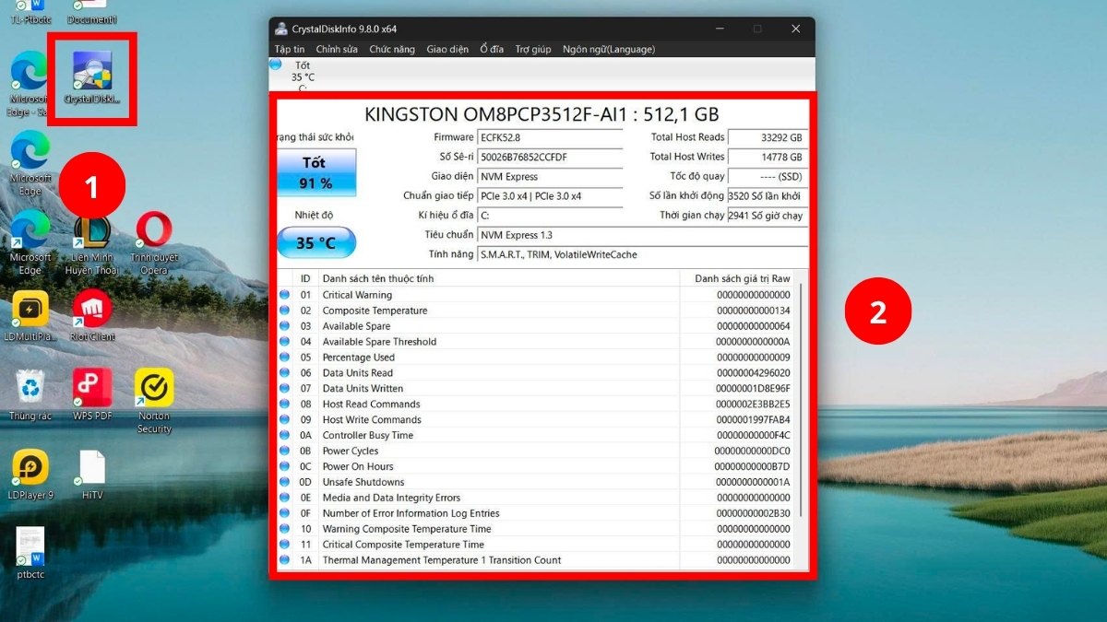Image resolution: width=1107 pixels, height=622 pixels.
Task: Open the Ngôn ngữ(Language) menu
Action: 609,49
